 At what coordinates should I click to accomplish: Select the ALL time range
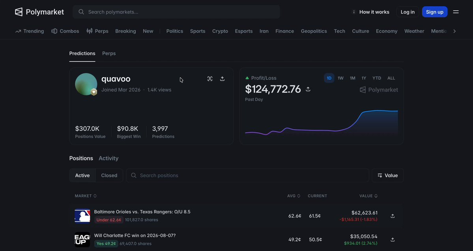[391, 78]
